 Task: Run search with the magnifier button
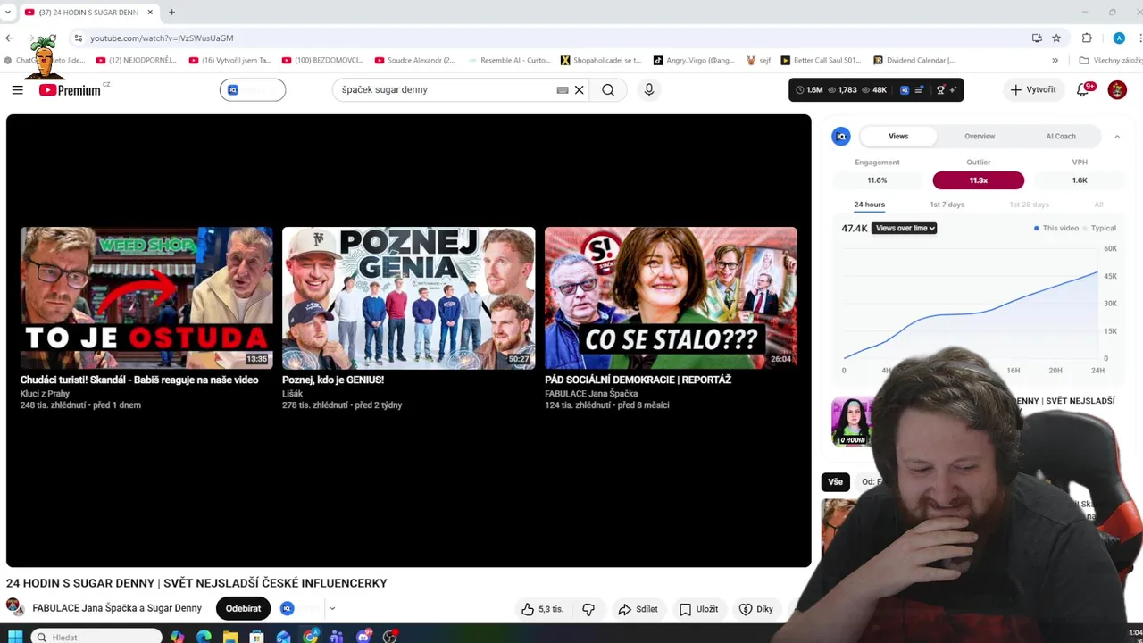608,89
